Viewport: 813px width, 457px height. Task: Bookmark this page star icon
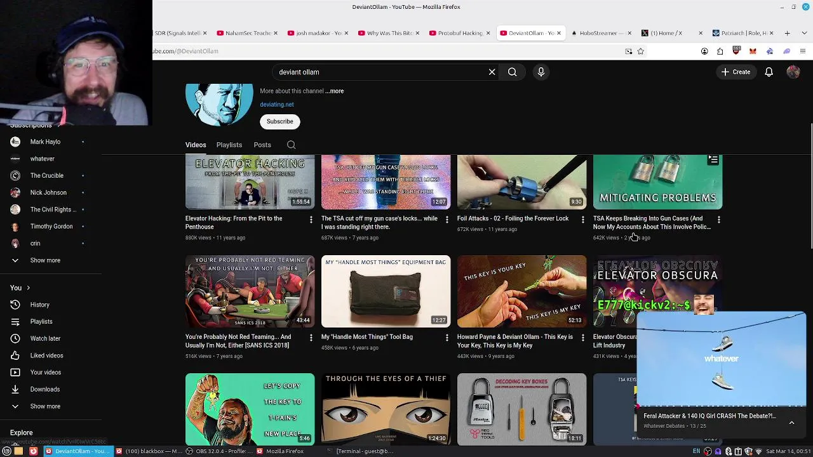[x=640, y=51]
